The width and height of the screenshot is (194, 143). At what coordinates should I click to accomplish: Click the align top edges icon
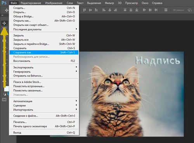[85, 10]
